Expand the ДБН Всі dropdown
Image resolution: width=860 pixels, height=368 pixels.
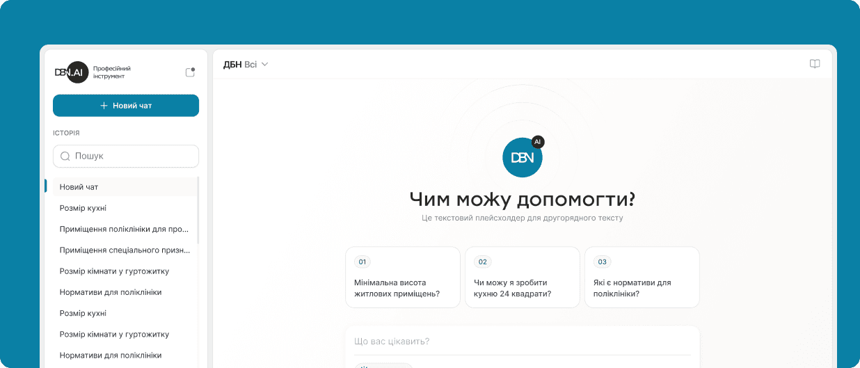246,65
